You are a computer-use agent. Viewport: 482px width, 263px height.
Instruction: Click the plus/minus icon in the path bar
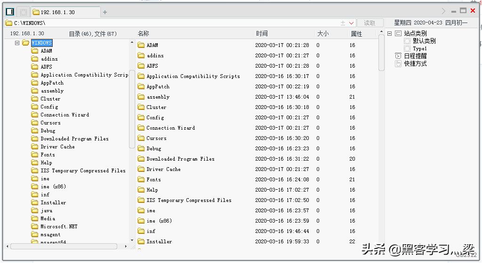click(x=343, y=23)
